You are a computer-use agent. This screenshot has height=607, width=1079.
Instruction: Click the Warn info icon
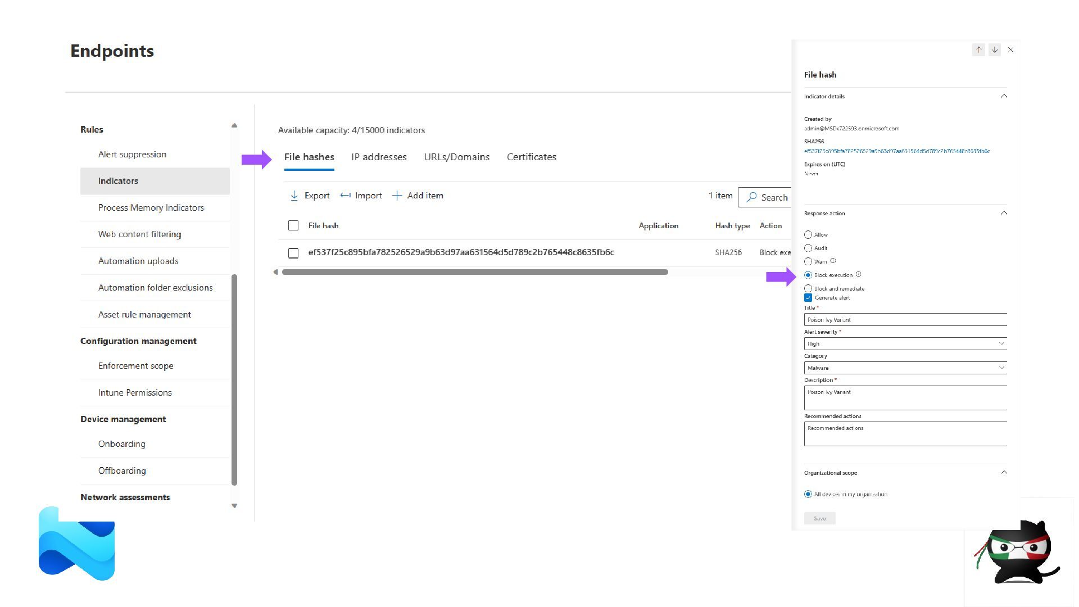[x=833, y=261]
